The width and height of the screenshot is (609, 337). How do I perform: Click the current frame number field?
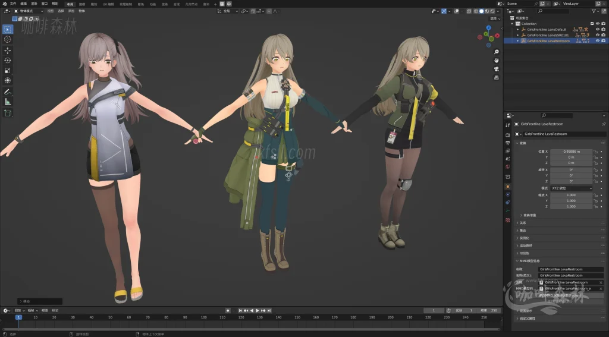[x=434, y=311]
